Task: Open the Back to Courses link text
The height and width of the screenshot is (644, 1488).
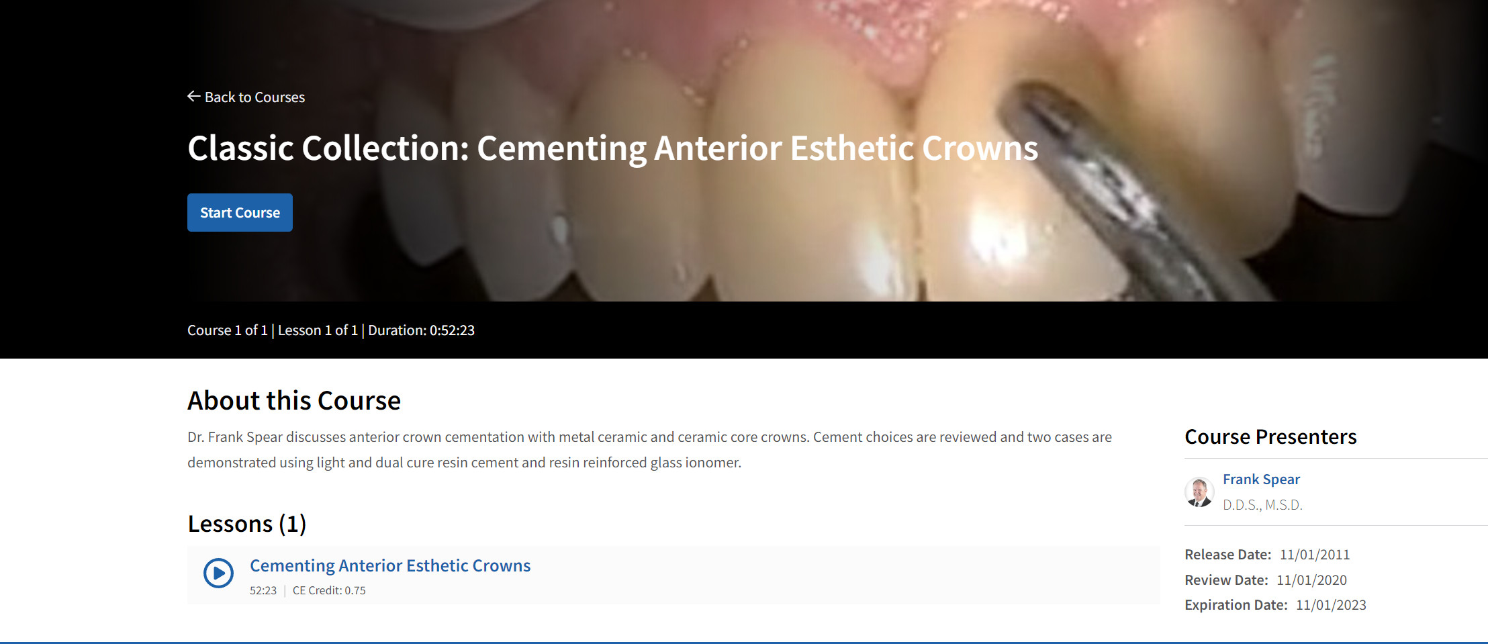Action: pos(254,97)
